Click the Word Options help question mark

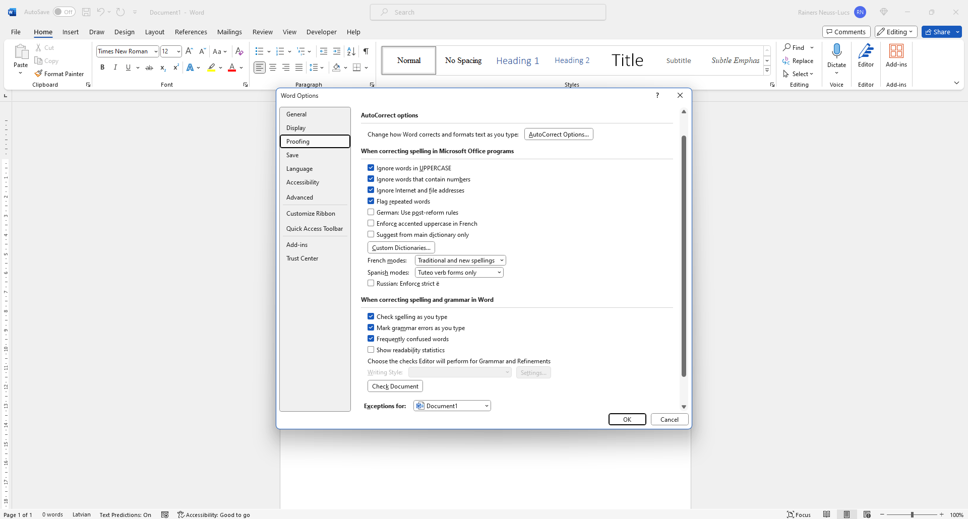coord(657,95)
